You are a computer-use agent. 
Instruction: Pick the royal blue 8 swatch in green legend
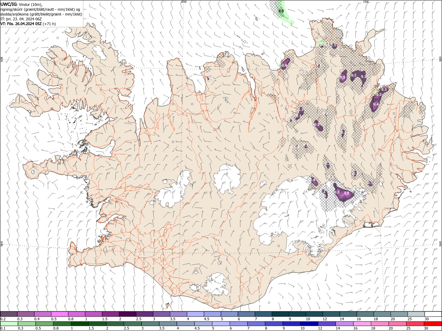[x=274, y=324]
